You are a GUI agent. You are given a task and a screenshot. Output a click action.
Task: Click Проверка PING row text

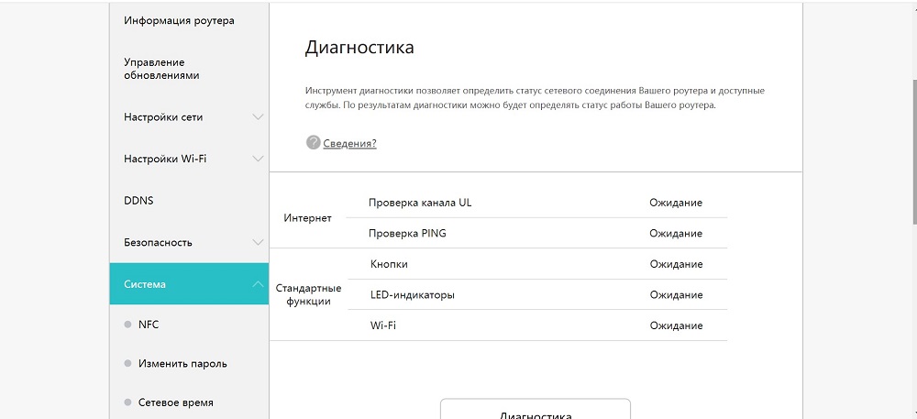407,233
